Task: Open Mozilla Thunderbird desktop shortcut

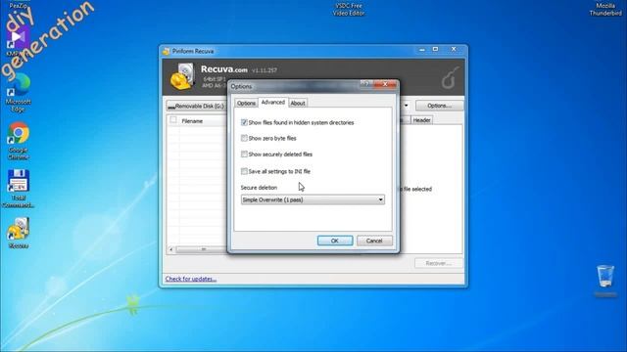Action: tap(605, 9)
